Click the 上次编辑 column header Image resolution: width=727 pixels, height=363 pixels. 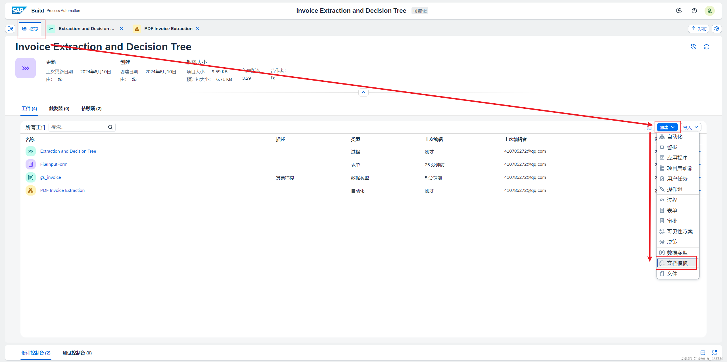[x=434, y=139]
